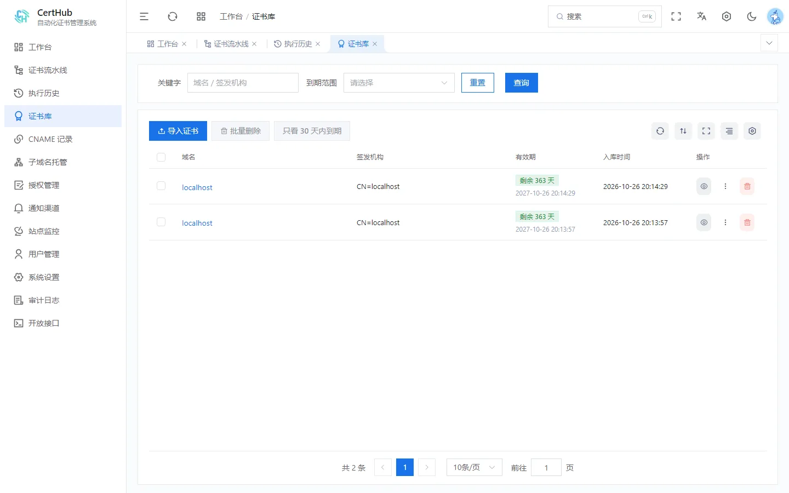Click the table sort arrows icon

683,131
